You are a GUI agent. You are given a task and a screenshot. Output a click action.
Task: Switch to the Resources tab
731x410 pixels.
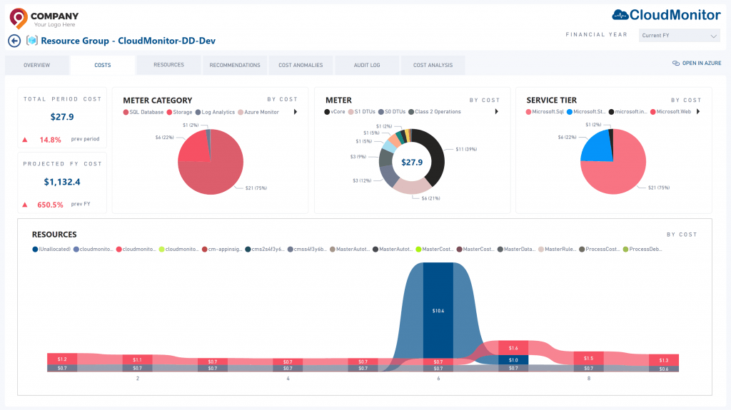click(x=168, y=65)
